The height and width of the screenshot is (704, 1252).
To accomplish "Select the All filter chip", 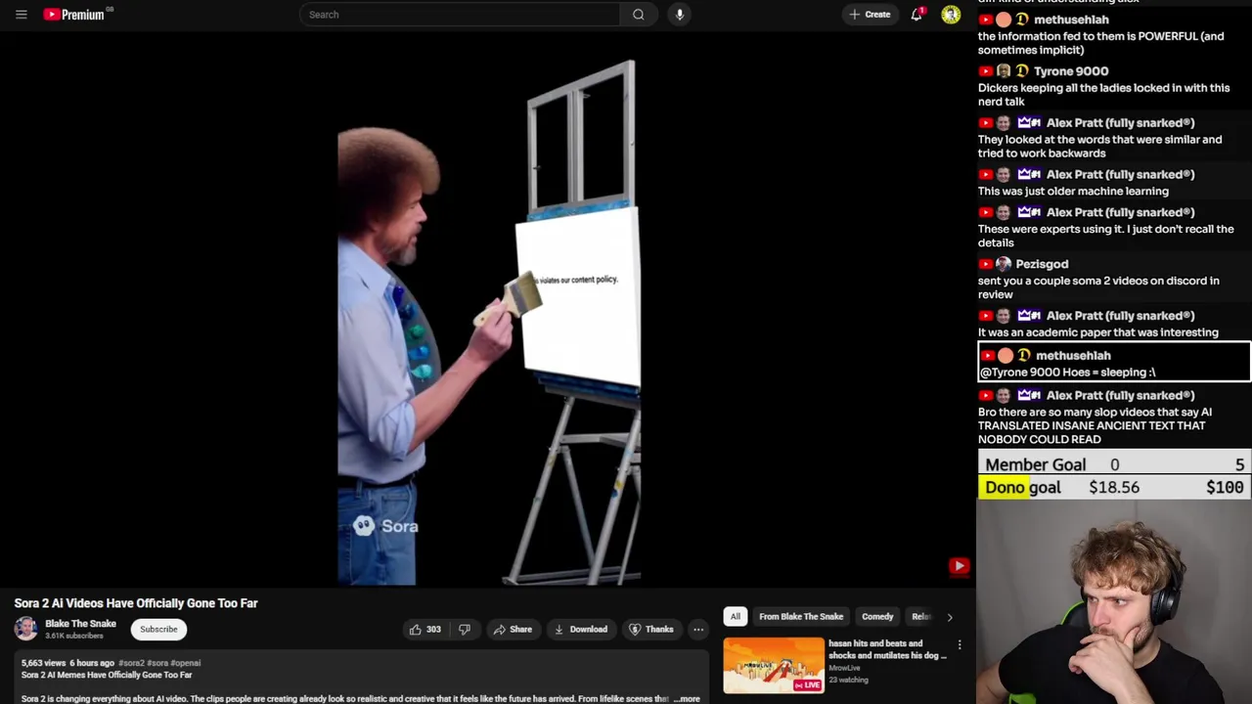I will click(x=735, y=617).
